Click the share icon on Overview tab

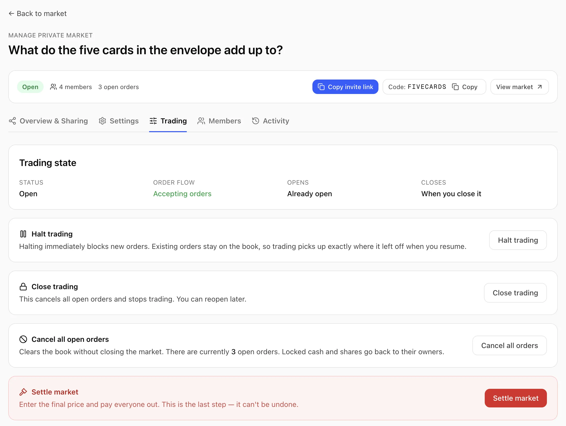point(12,121)
